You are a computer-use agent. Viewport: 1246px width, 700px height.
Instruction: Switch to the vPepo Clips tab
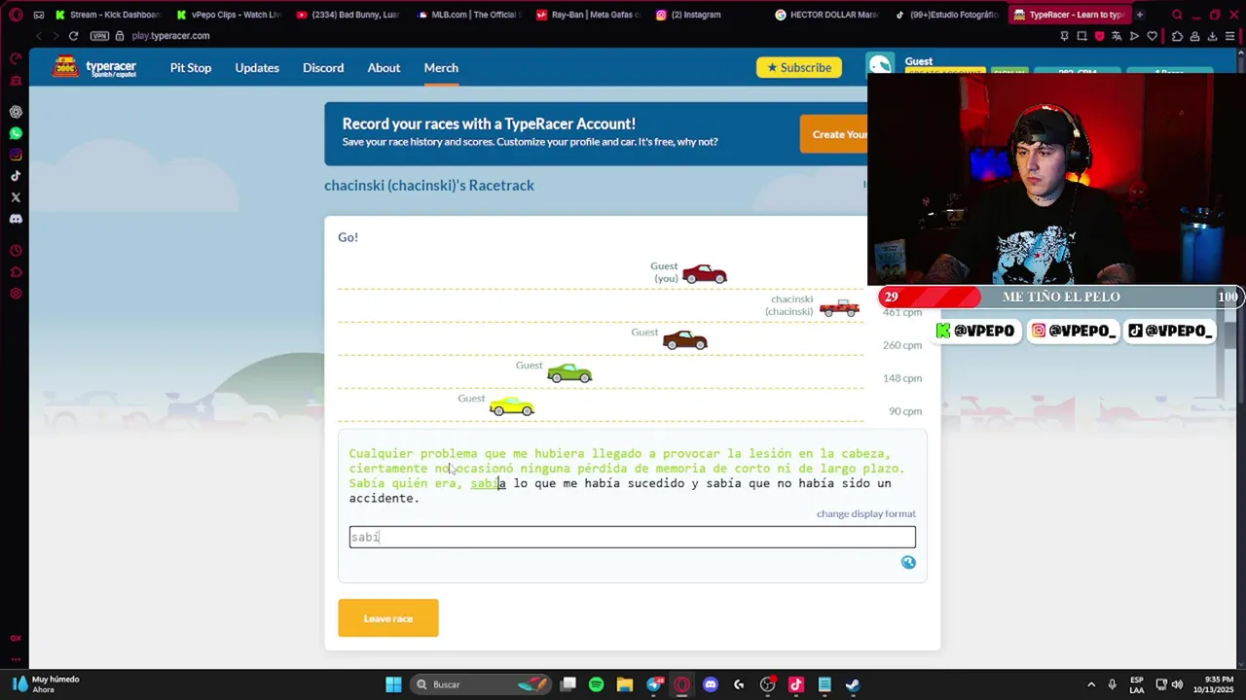[x=228, y=15]
